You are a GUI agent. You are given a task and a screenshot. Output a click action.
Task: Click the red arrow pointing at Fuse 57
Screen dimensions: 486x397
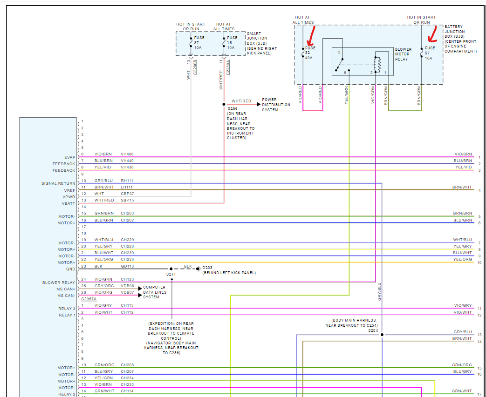point(431,34)
